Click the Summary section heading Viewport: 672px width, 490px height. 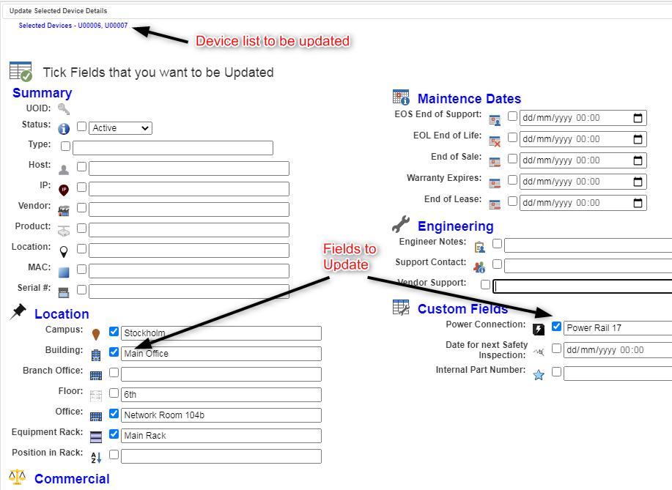42,93
